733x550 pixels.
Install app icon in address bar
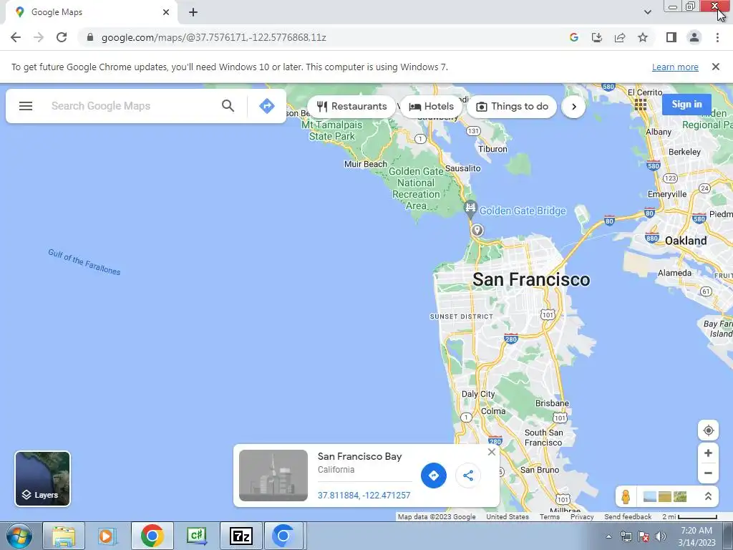point(597,37)
